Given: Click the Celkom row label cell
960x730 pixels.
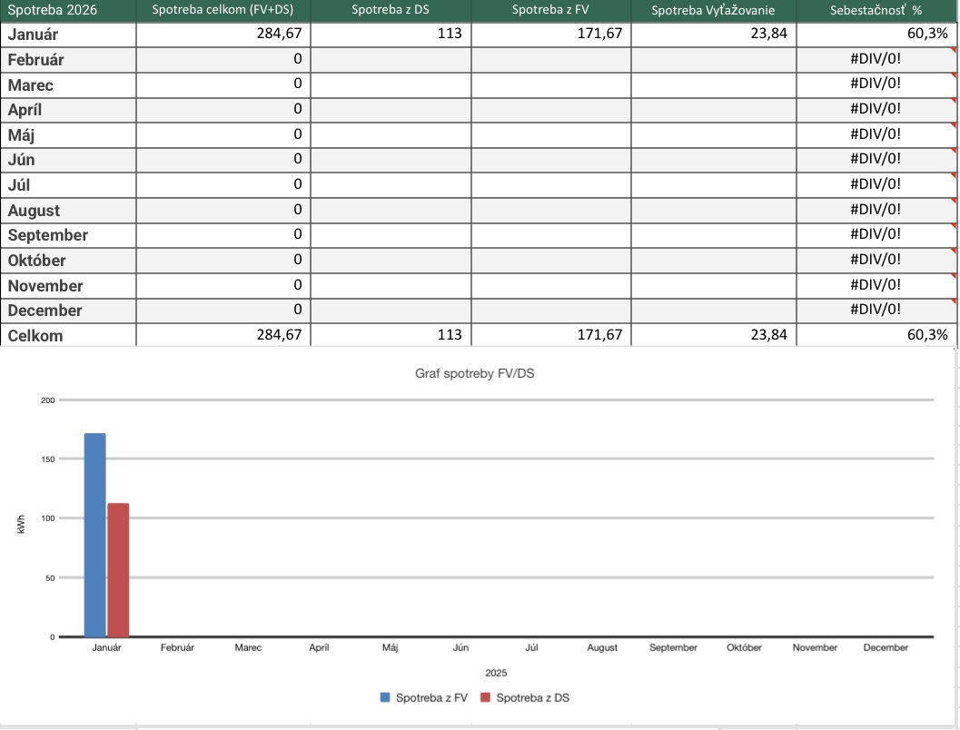Looking at the screenshot, I should [68, 335].
